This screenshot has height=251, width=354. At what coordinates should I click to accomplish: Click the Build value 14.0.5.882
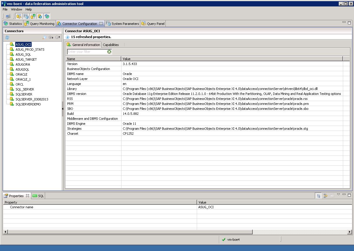(131, 114)
